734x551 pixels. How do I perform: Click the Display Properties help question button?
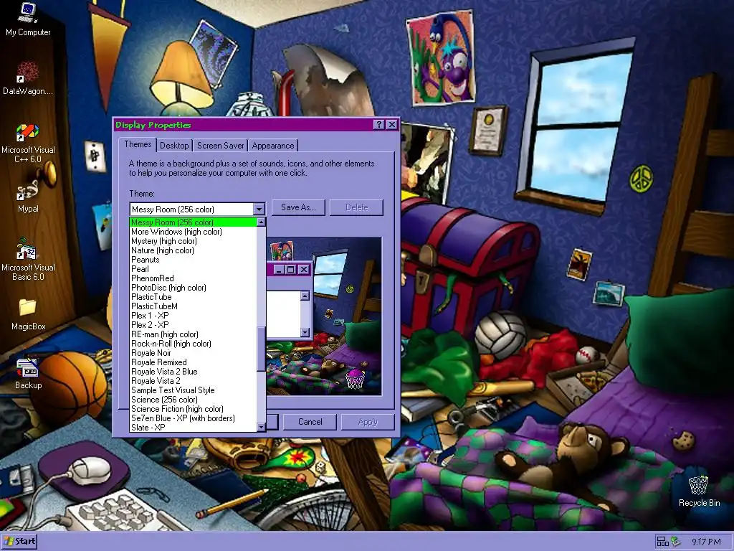click(379, 125)
